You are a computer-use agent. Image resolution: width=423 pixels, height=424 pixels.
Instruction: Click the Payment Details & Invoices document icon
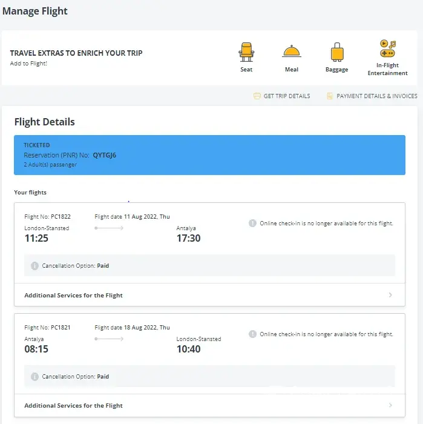click(x=330, y=96)
